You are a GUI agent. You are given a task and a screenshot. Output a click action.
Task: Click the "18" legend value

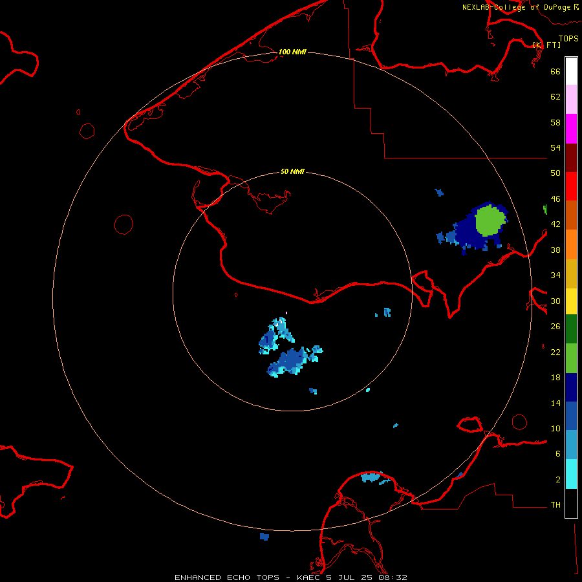pos(555,378)
